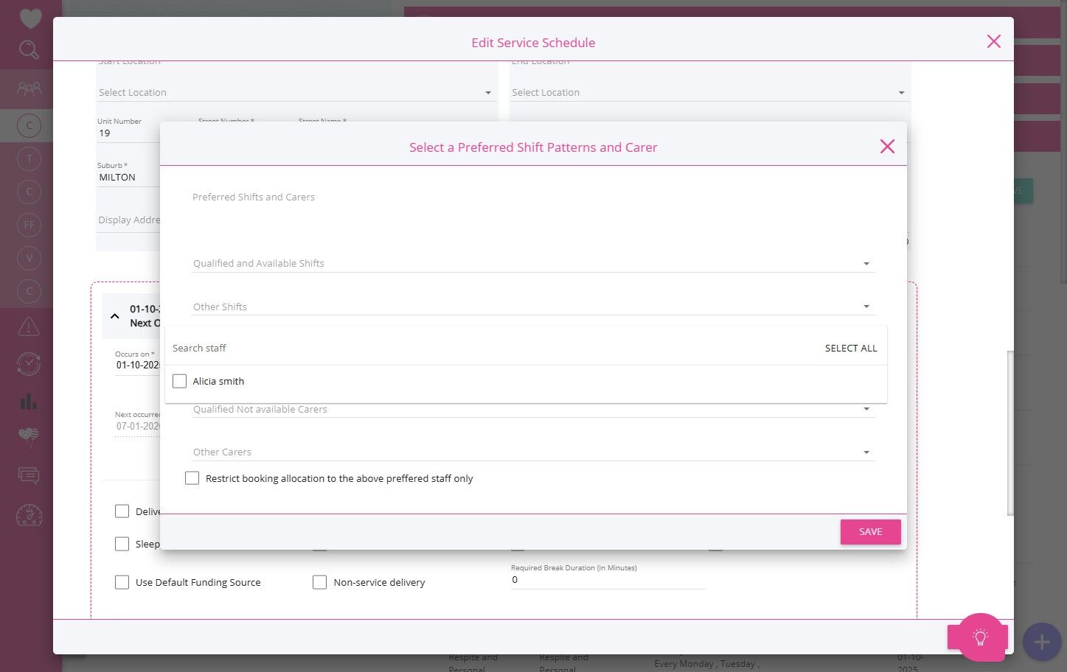Select the circled FF sidebar icon
The height and width of the screenshot is (672, 1067).
click(x=29, y=225)
